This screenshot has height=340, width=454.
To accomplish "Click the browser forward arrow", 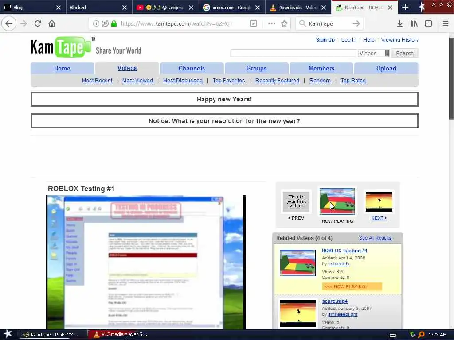I will pyautogui.click(x=23, y=23).
